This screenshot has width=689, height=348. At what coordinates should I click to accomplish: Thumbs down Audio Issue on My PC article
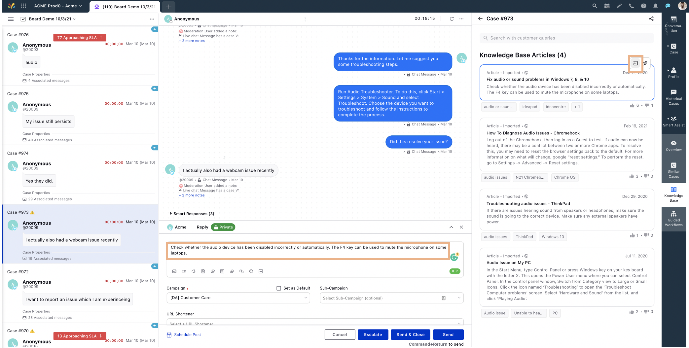coord(646,312)
